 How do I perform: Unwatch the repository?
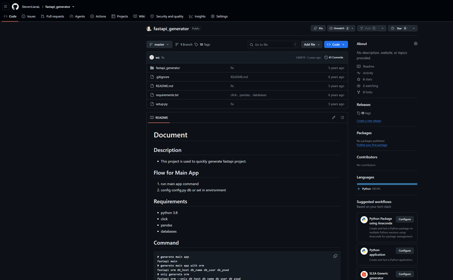339,28
